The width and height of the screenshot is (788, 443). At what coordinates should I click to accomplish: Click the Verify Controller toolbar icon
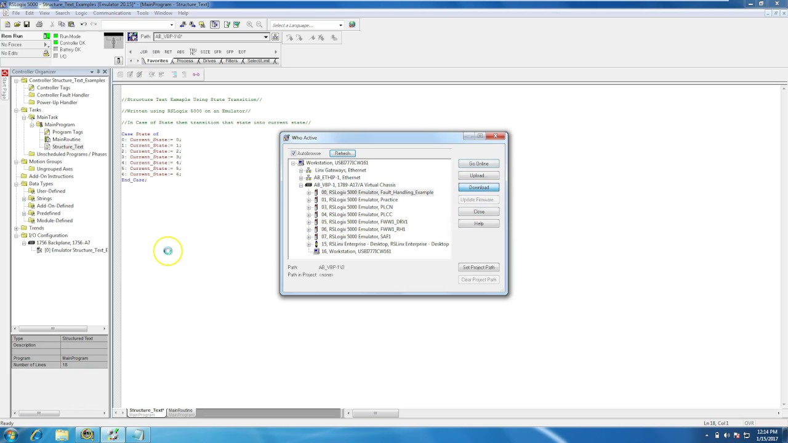click(236, 25)
